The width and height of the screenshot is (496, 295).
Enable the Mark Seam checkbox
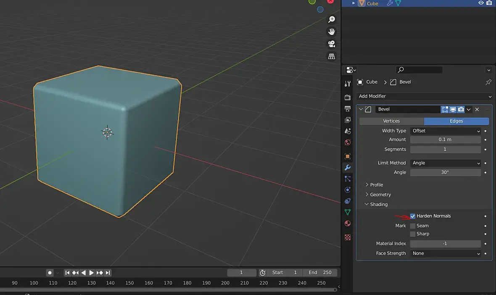[x=412, y=226]
